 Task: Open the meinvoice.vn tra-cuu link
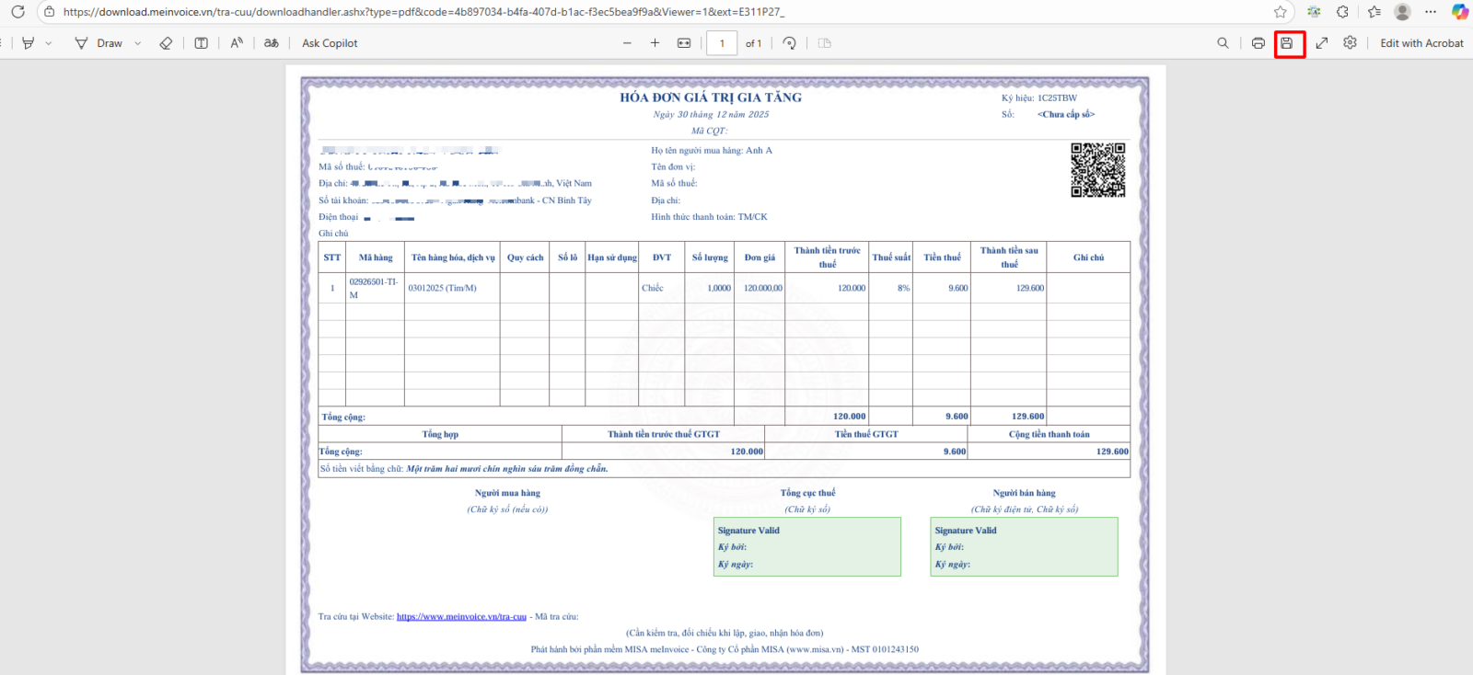click(461, 617)
